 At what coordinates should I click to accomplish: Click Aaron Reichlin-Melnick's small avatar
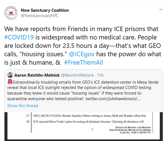tap(10, 75)
